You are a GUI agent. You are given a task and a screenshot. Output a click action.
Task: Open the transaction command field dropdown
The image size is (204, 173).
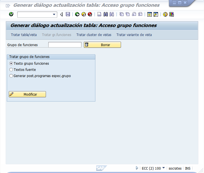(54, 14)
